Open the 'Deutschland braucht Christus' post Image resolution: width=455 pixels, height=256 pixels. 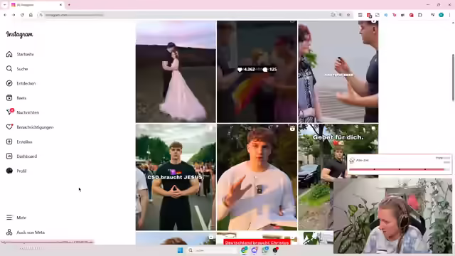(257, 238)
